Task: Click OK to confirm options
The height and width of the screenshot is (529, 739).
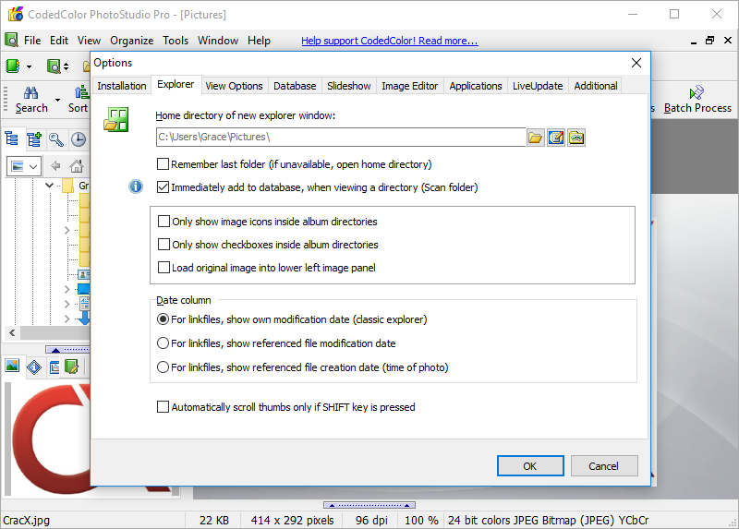Action: (x=530, y=466)
